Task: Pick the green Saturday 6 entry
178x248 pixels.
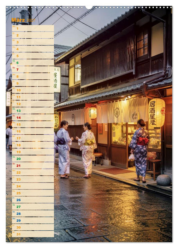Action: pos(33,63)
